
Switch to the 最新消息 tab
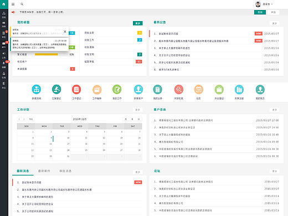point(23,171)
